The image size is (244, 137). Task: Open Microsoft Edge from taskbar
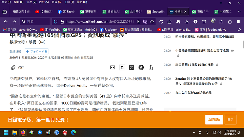(x=74, y=133)
